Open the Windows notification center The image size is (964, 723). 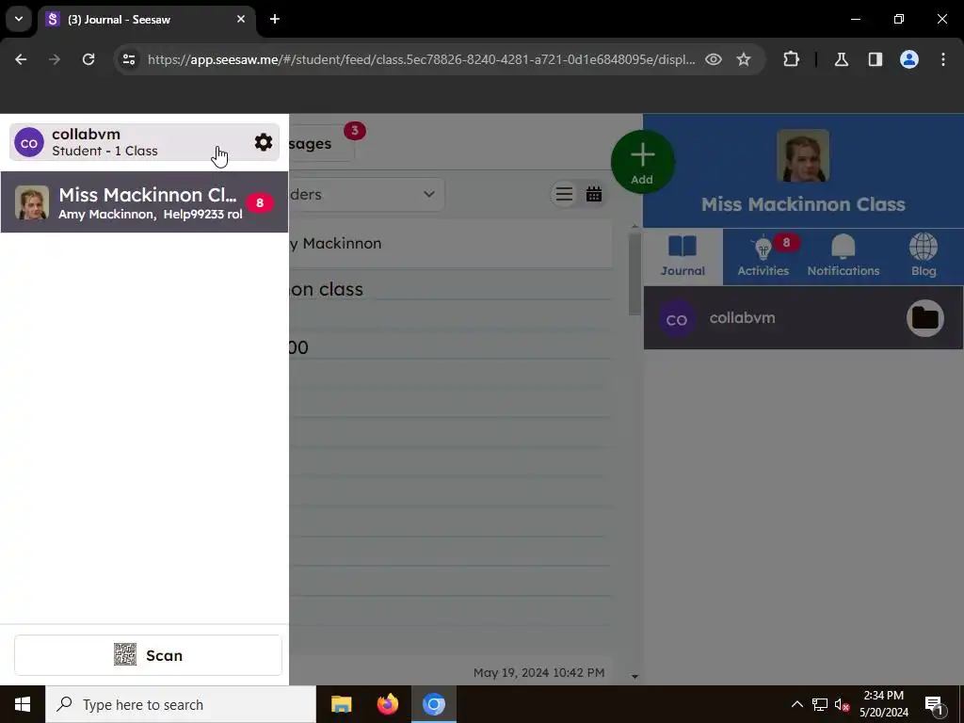(x=935, y=704)
